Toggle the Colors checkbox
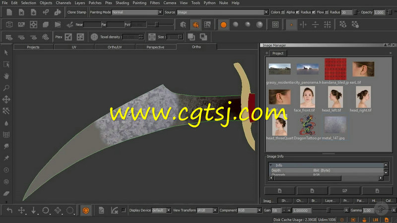397x223 pixels. click(283, 12)
